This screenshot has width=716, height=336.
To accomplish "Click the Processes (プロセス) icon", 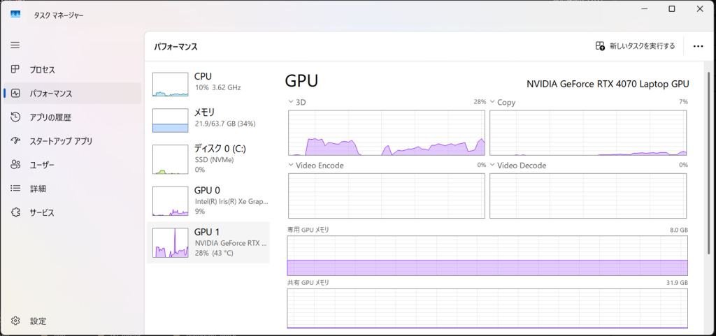I will coord(15,70).
